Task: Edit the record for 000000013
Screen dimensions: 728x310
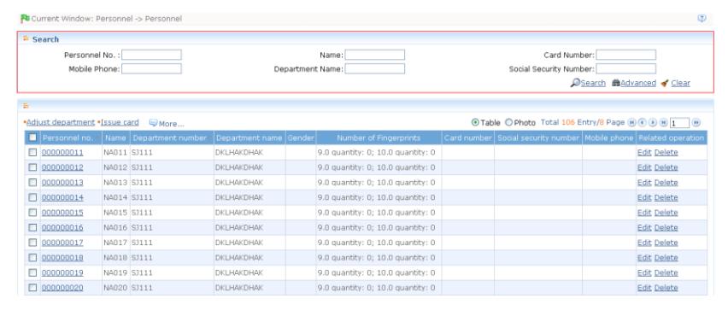Action: (x=644, y=183)
